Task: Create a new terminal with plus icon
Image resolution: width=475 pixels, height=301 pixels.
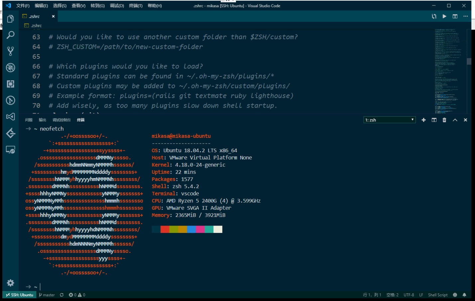Action: tap(423, 120)
